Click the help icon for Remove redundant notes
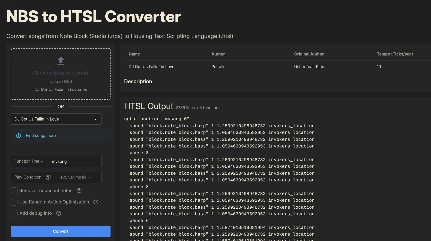The width and height of the screenshot is (431, 241). pyautogui.click(x=79, y=191)
